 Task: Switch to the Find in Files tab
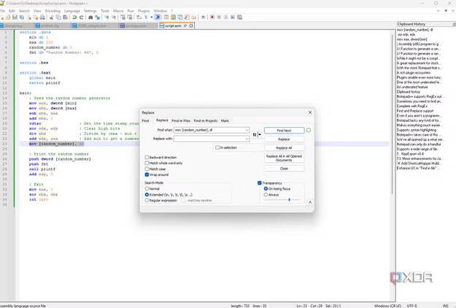click(181, 120)
